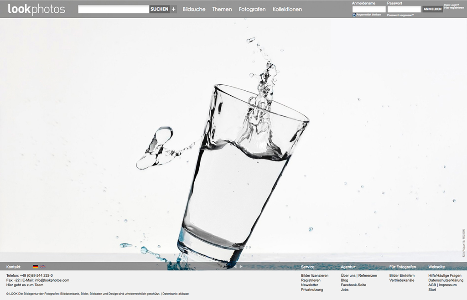Click the Agentur footer heading
This screenshot has width=467, height=300.
pyautogui.click(x=348, y=267)
